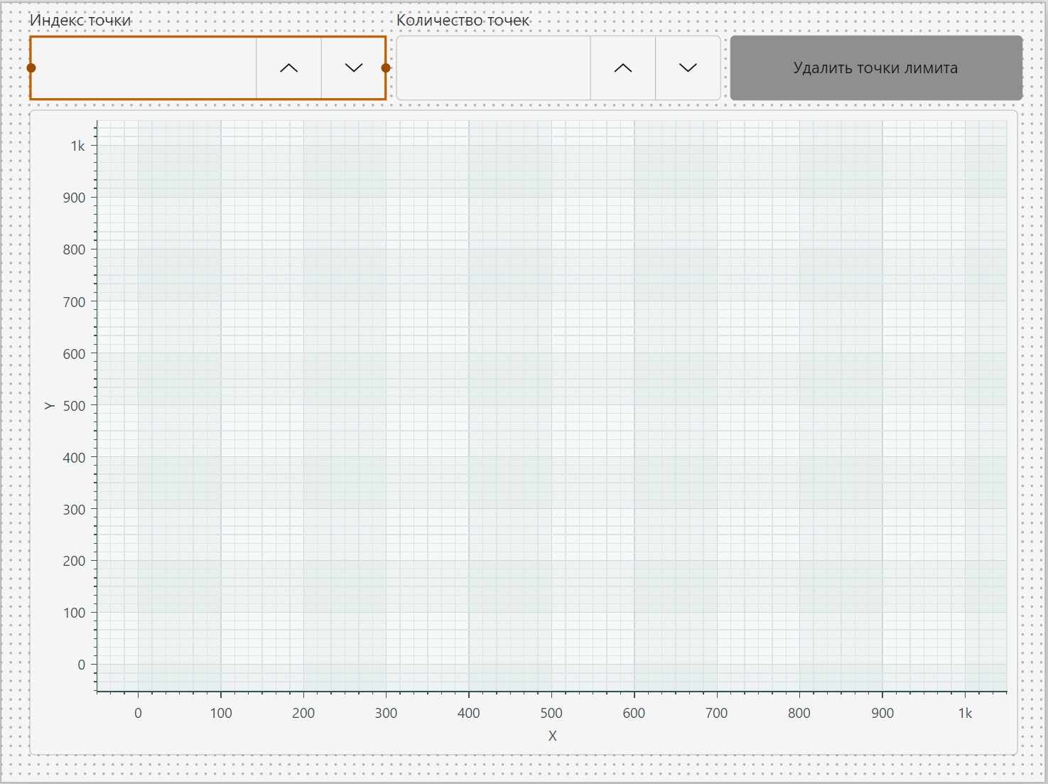Increase the Количество точек value with up arrow
Viewport: 1048px width, 784px height.
(x=622, y=68)
